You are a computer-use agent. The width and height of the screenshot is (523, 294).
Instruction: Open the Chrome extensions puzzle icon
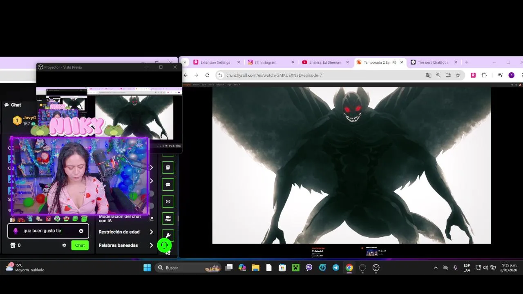pos(484,75)
